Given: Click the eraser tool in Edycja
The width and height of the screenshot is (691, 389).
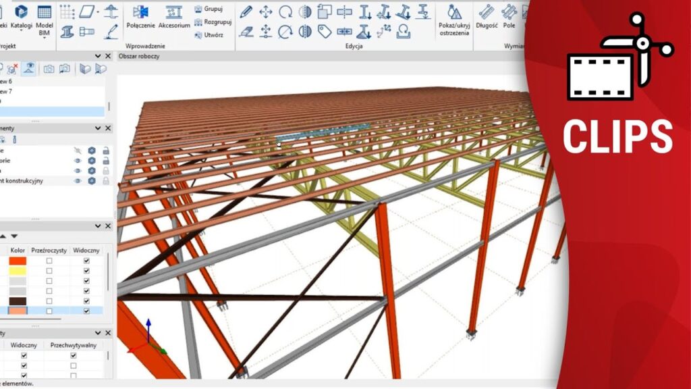Looking at the screenshot, I should point(246,31).
